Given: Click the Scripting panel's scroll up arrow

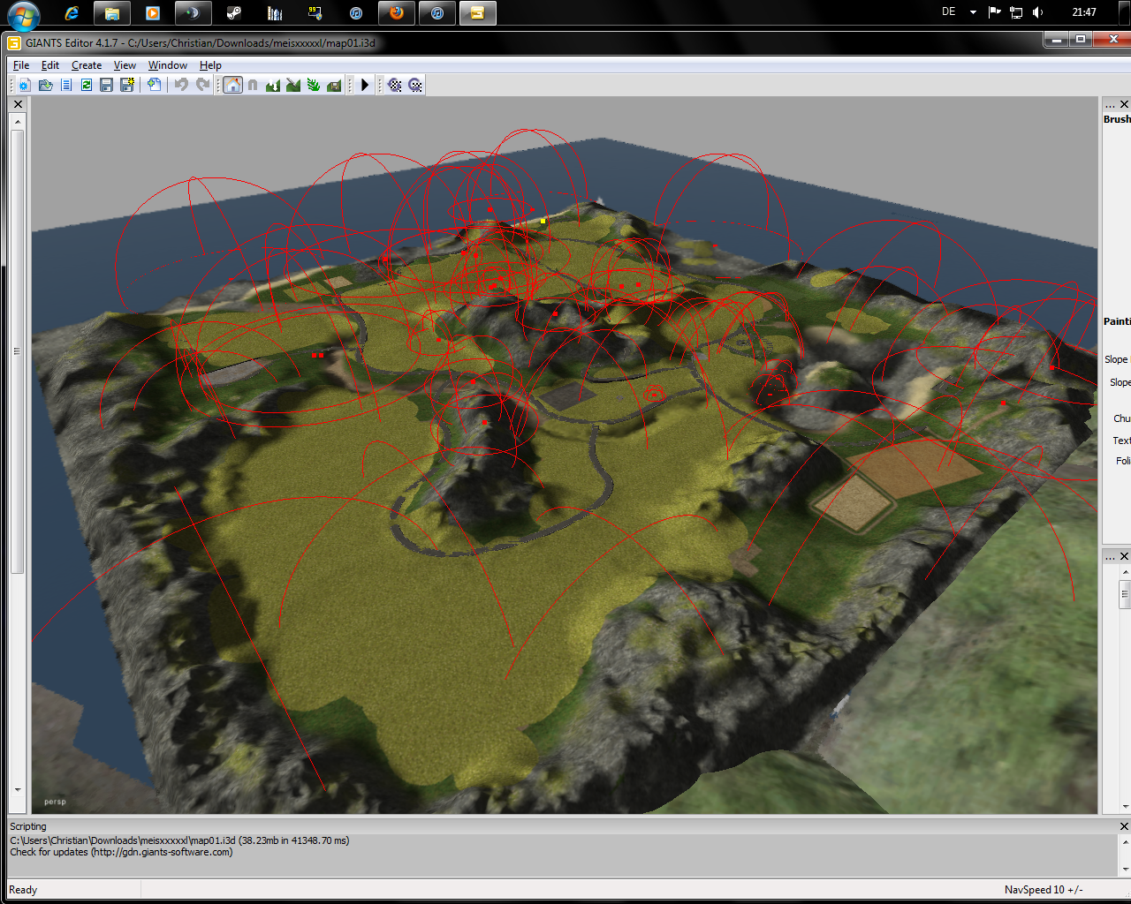Looking at the screenshot, I should (x=1125, y=841).
